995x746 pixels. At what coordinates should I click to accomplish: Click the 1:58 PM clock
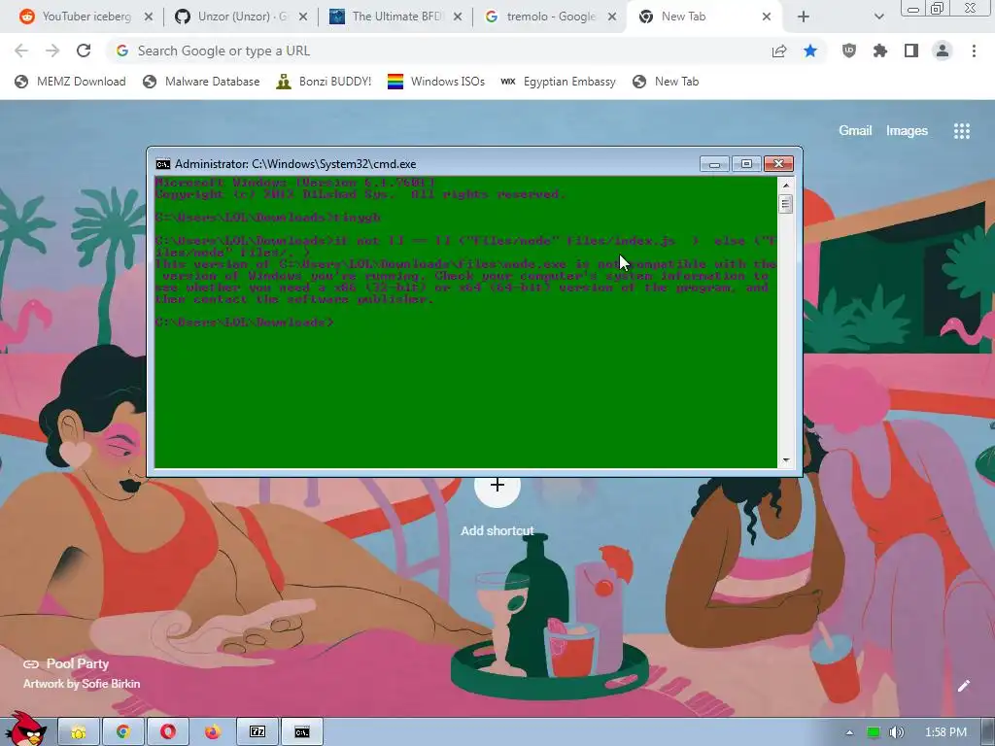tap(945, 732)
